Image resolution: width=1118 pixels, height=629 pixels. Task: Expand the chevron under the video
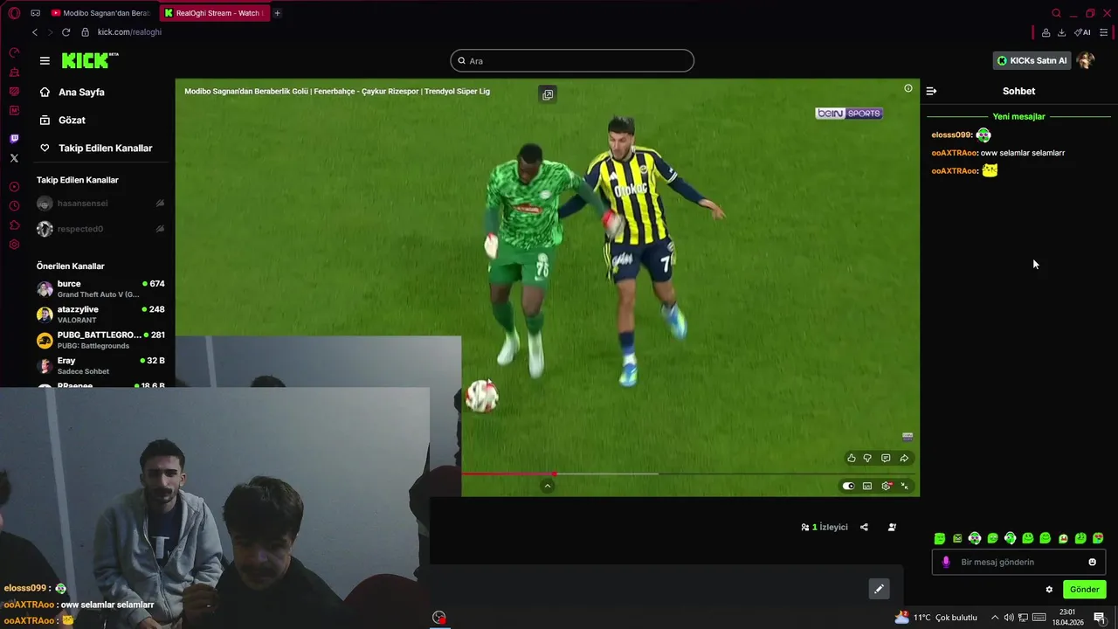(548, 486)
